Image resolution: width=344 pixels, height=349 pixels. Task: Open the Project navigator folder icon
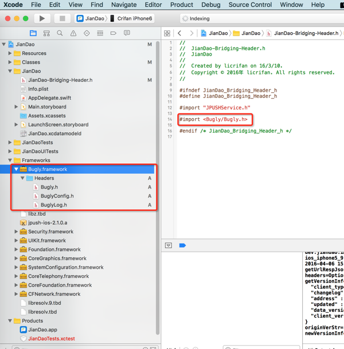coord(33,33)
